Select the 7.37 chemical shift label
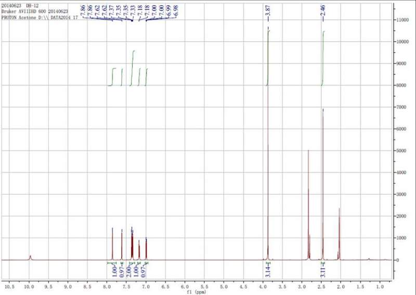The height and width of the screenshot is (295, 416). tap(111, 10)
